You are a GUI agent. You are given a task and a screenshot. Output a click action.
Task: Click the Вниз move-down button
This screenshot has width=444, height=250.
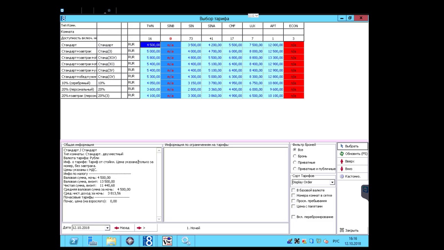352,169
